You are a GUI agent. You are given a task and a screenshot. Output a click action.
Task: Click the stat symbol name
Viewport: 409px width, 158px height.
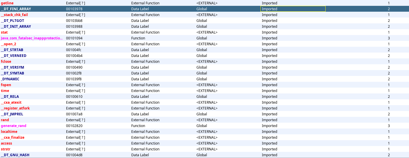(x=4, y=32)
